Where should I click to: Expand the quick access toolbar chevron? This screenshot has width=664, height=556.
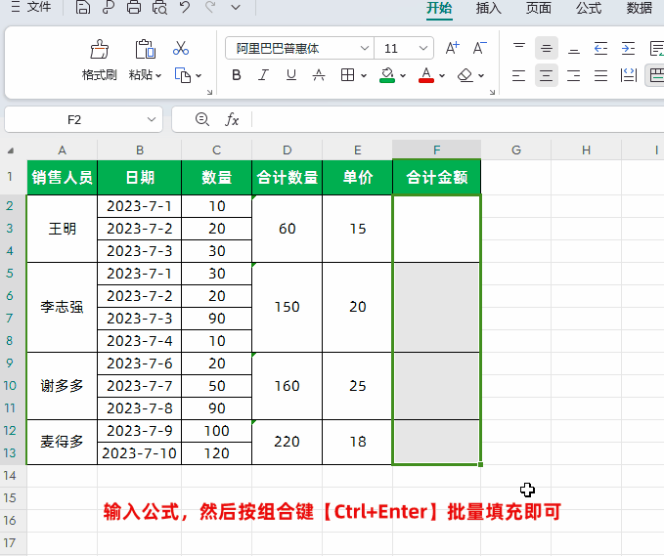click(x=236, y=7)
